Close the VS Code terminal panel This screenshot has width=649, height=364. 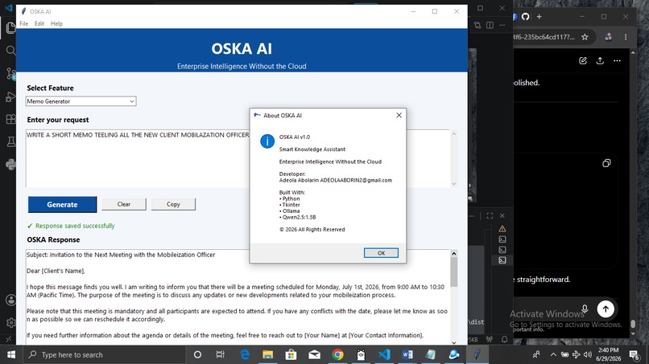pos(502,215)
